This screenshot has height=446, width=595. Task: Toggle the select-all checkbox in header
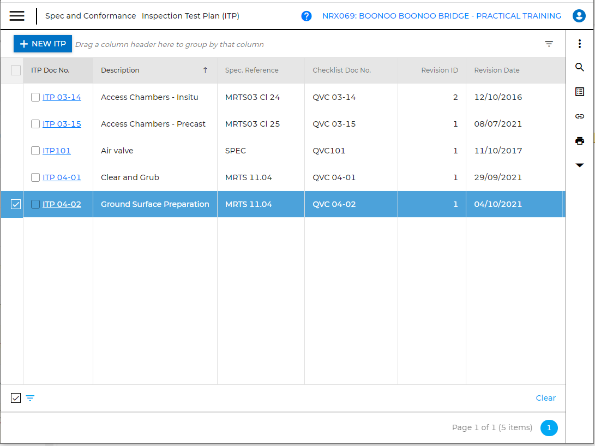point(16,70)
